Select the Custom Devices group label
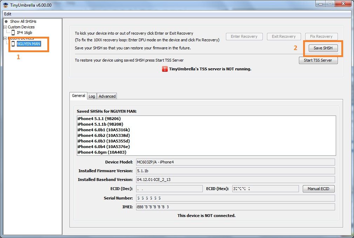 [21, 27]
